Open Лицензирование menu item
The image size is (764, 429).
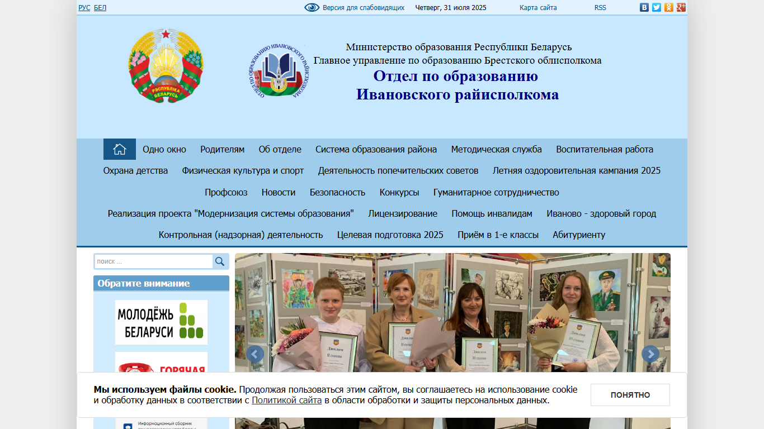(x=403, y=213)
